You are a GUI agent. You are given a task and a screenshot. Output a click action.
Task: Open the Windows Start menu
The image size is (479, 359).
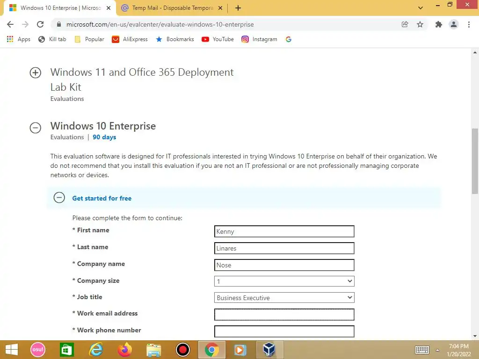tap(12, 350)
